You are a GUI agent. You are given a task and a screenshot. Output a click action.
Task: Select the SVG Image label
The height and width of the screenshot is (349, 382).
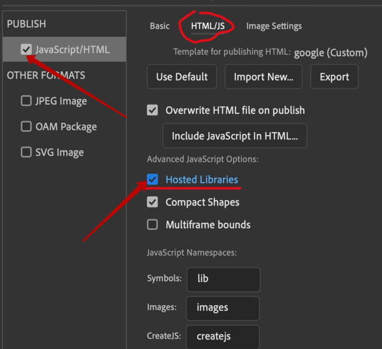60,152
